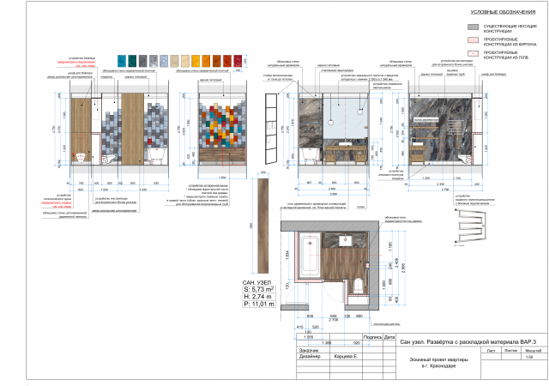The image size is (549, 386).
Task: Click the toilet in the floor plan
Action: (x=359, y=286)
